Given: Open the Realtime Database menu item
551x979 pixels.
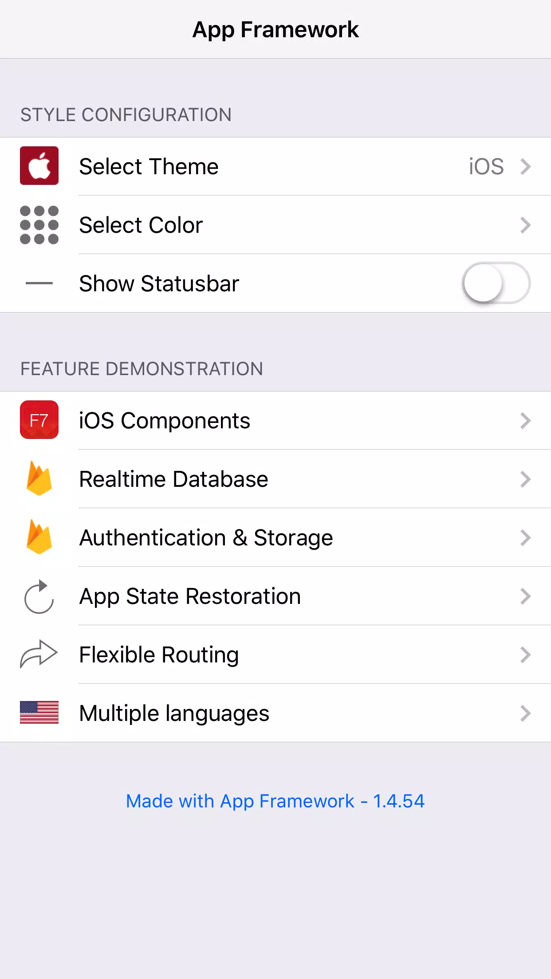Looking at the screenshot, I should click(x=275, y=479).
